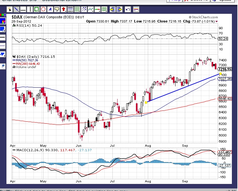Click the small red-green-blue color strip
The width and height of the screenshot is (238, 191).
point(3,15)
